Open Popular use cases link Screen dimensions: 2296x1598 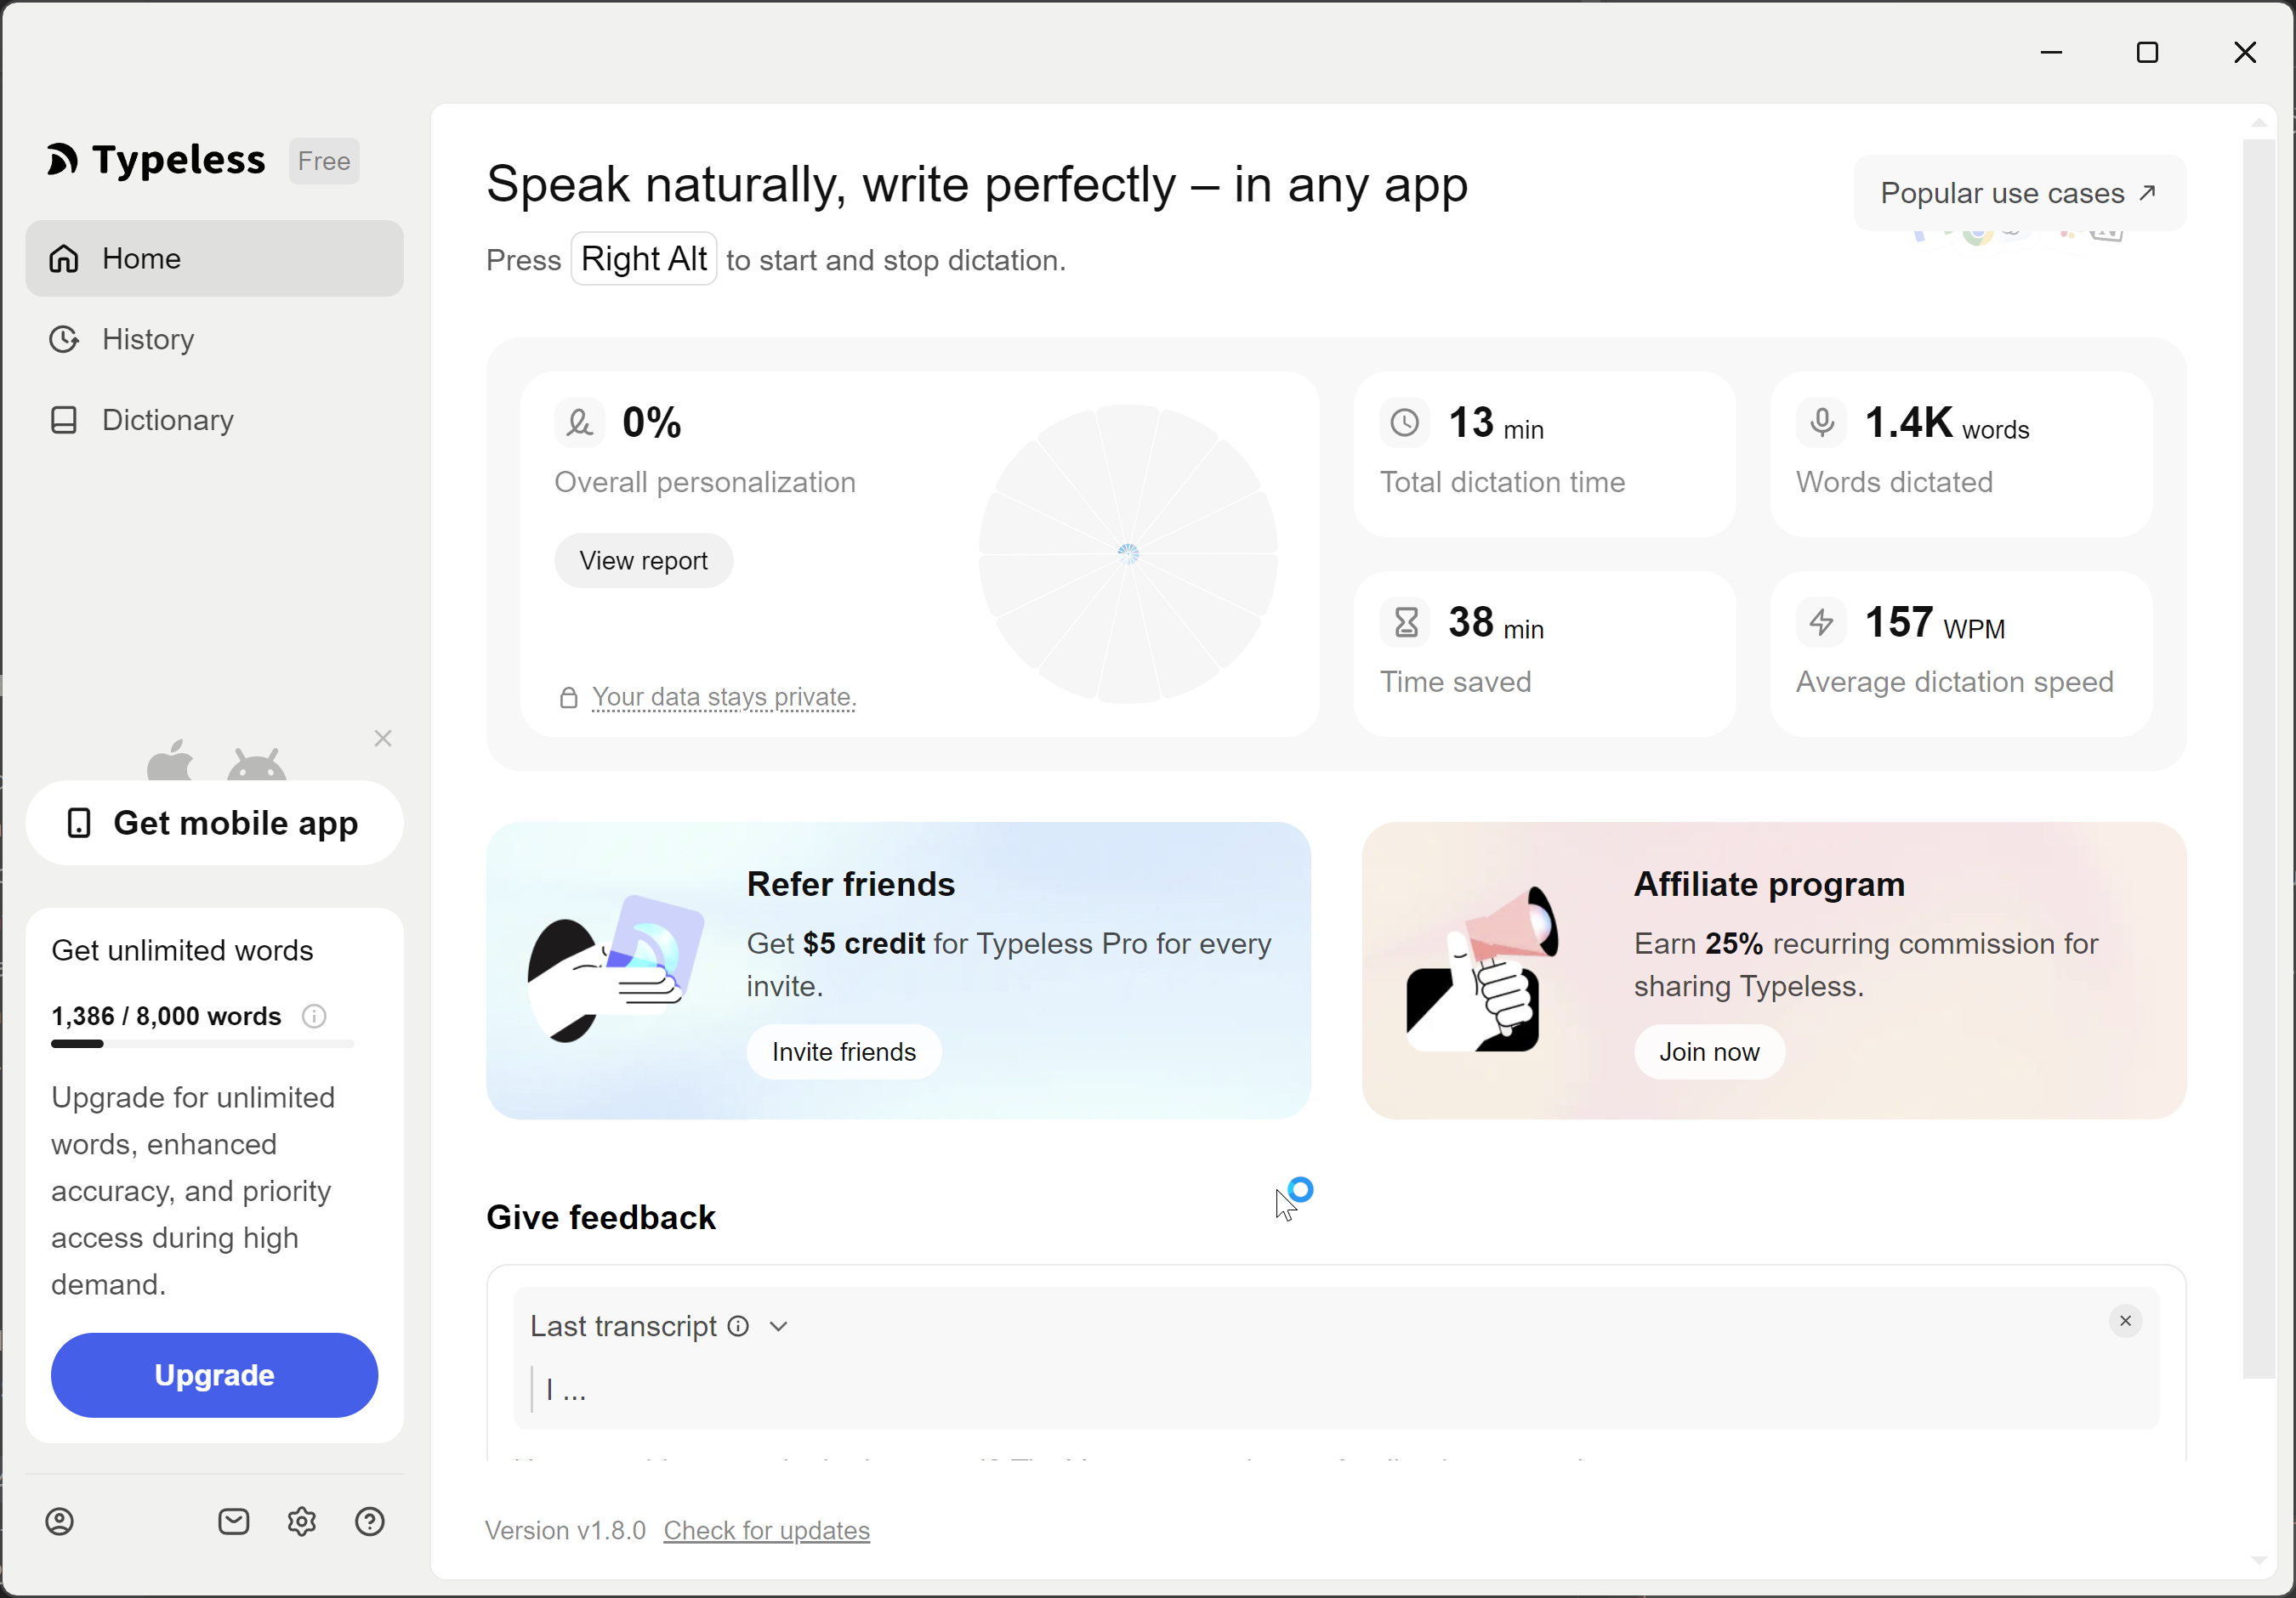point(2019,193)
